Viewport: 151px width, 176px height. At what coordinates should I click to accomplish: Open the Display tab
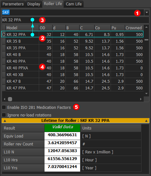pyautogui.click(x=34, y=4)
